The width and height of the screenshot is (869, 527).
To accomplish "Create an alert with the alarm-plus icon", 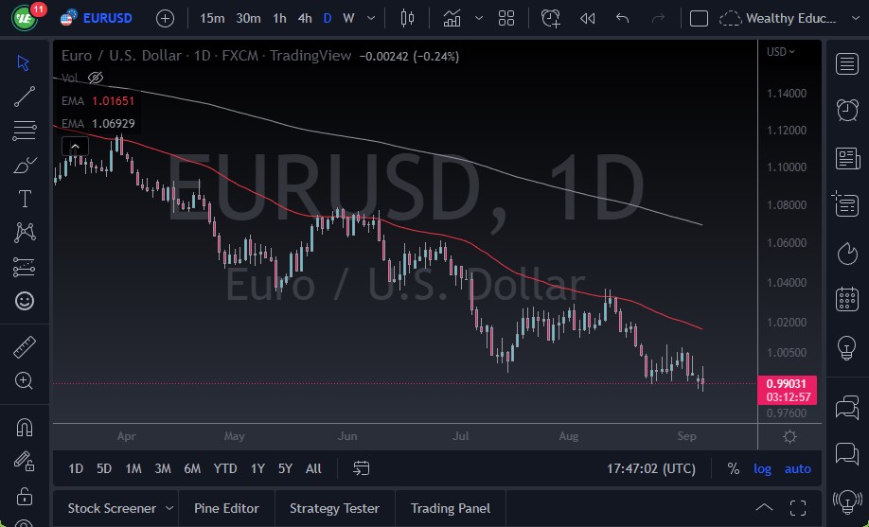I will pos(550,18).
